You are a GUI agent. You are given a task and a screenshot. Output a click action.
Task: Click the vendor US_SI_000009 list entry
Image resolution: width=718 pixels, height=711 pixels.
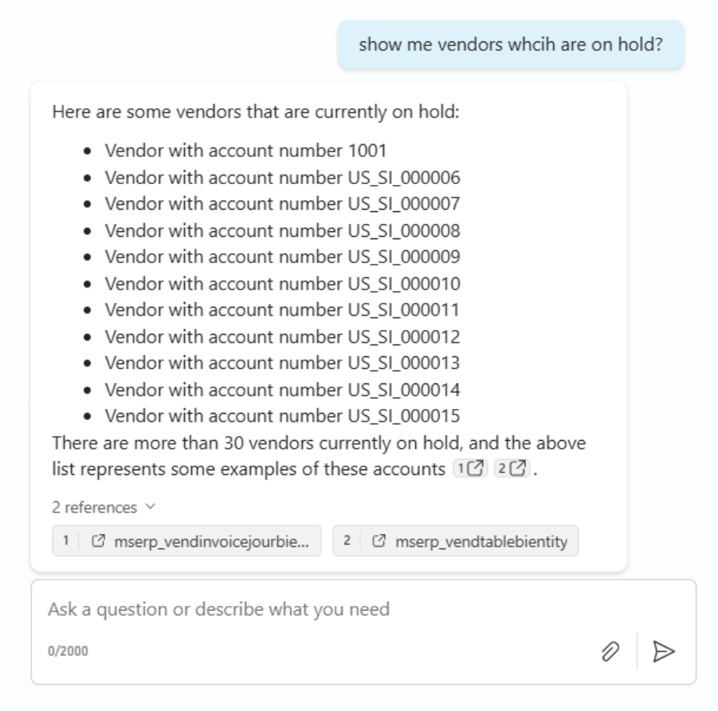click(283, 257)
